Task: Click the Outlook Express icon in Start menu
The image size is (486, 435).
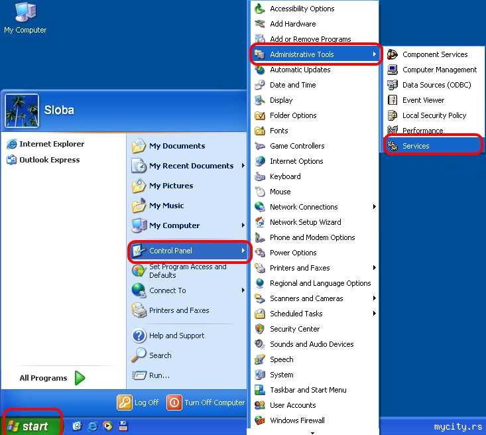Action: (x=12, y=160)
